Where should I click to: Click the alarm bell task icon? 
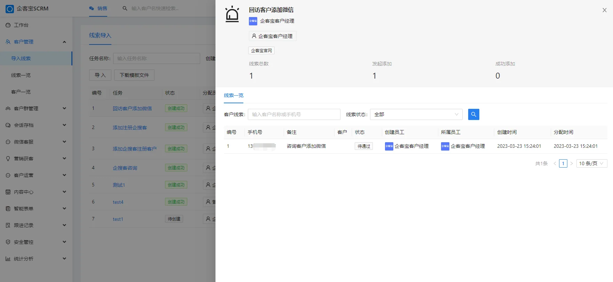tap(232, 14)
